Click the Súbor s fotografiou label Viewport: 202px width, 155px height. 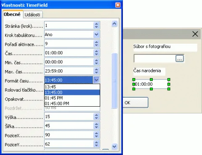pyautogui.click(x=152, y=46)
